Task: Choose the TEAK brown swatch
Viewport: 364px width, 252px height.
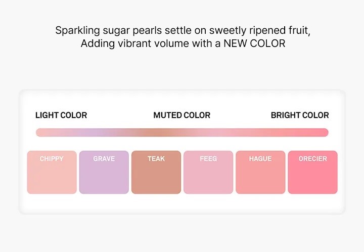Action: click(x=156, y=172)
